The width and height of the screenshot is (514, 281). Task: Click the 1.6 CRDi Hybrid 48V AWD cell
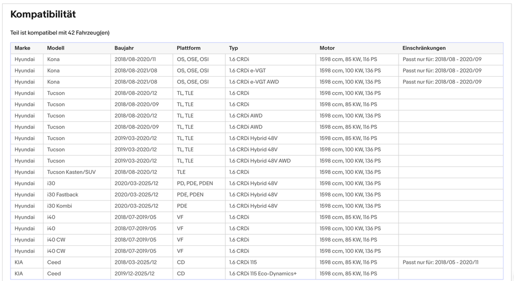tap(260, 161)
